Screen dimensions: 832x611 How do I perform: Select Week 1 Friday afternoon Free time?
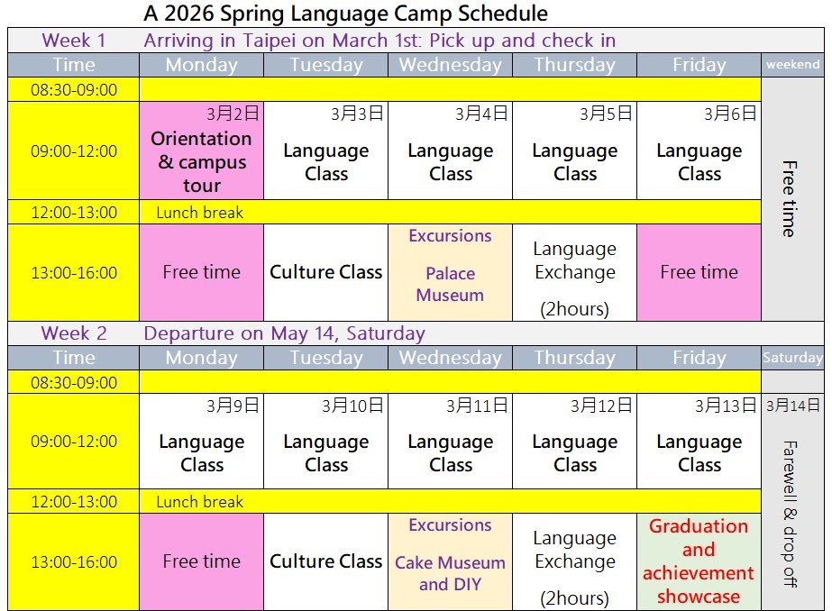pyautogui.click(x=699, y=272)
